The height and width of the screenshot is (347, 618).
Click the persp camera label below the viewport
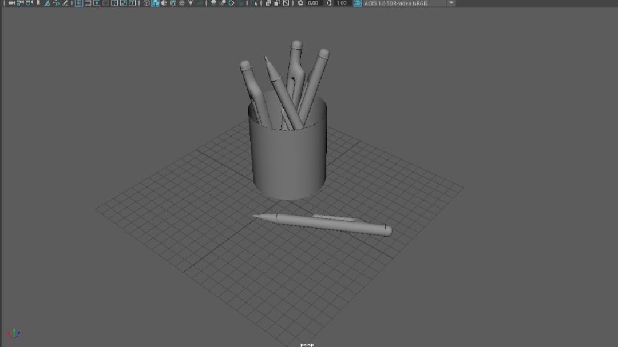[307, 344]
